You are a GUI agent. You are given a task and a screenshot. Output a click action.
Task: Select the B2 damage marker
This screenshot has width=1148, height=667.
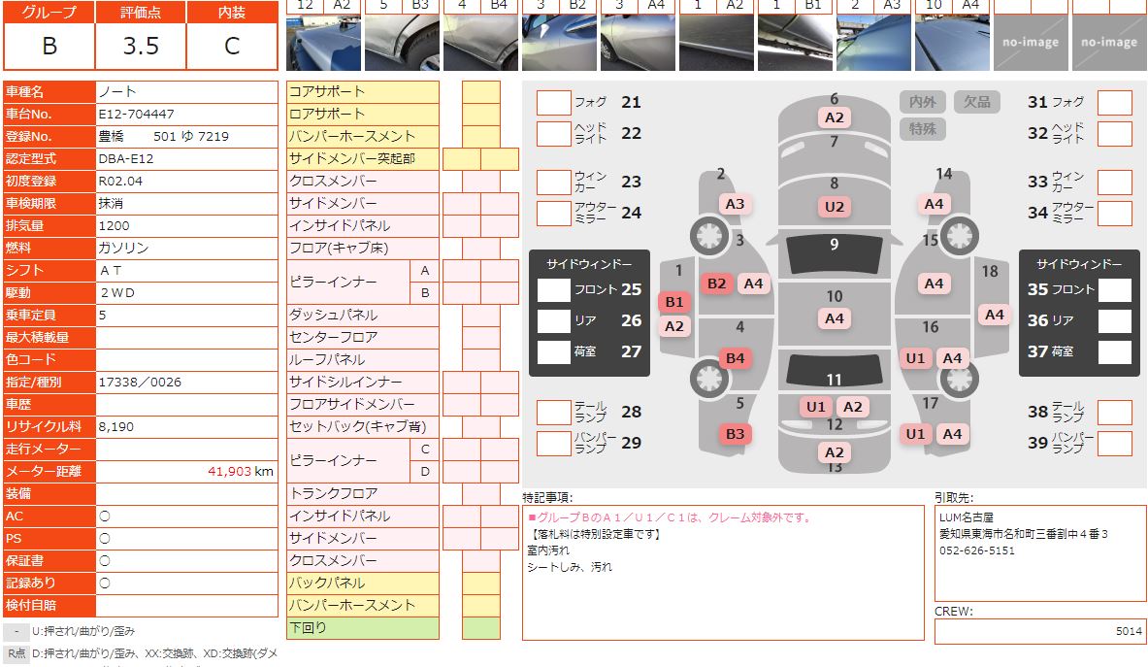point(717,283)
